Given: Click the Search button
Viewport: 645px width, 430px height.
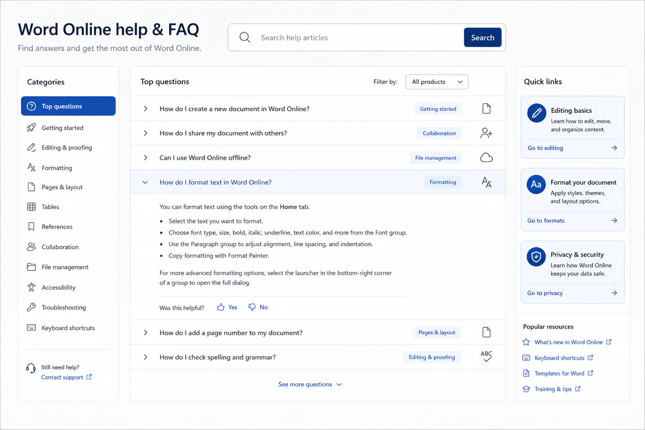Looking at the screenshot, I should (x=483, y=38).
